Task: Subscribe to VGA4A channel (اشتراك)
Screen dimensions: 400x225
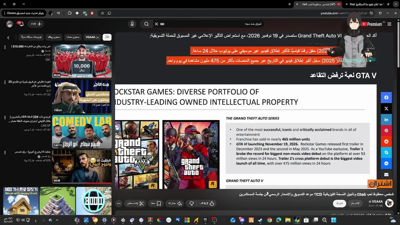Action: (340, 203)
